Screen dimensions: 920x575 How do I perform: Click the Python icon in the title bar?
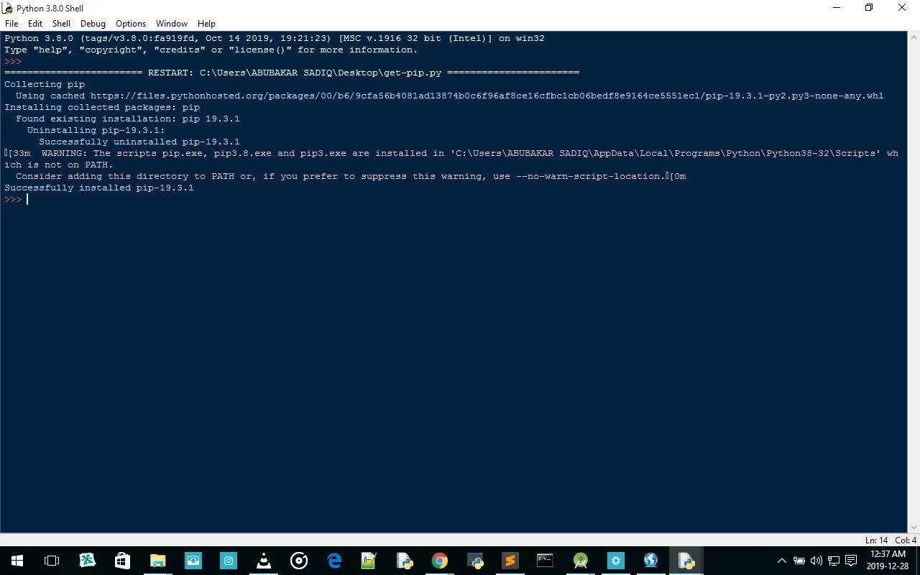pos(8,8)
